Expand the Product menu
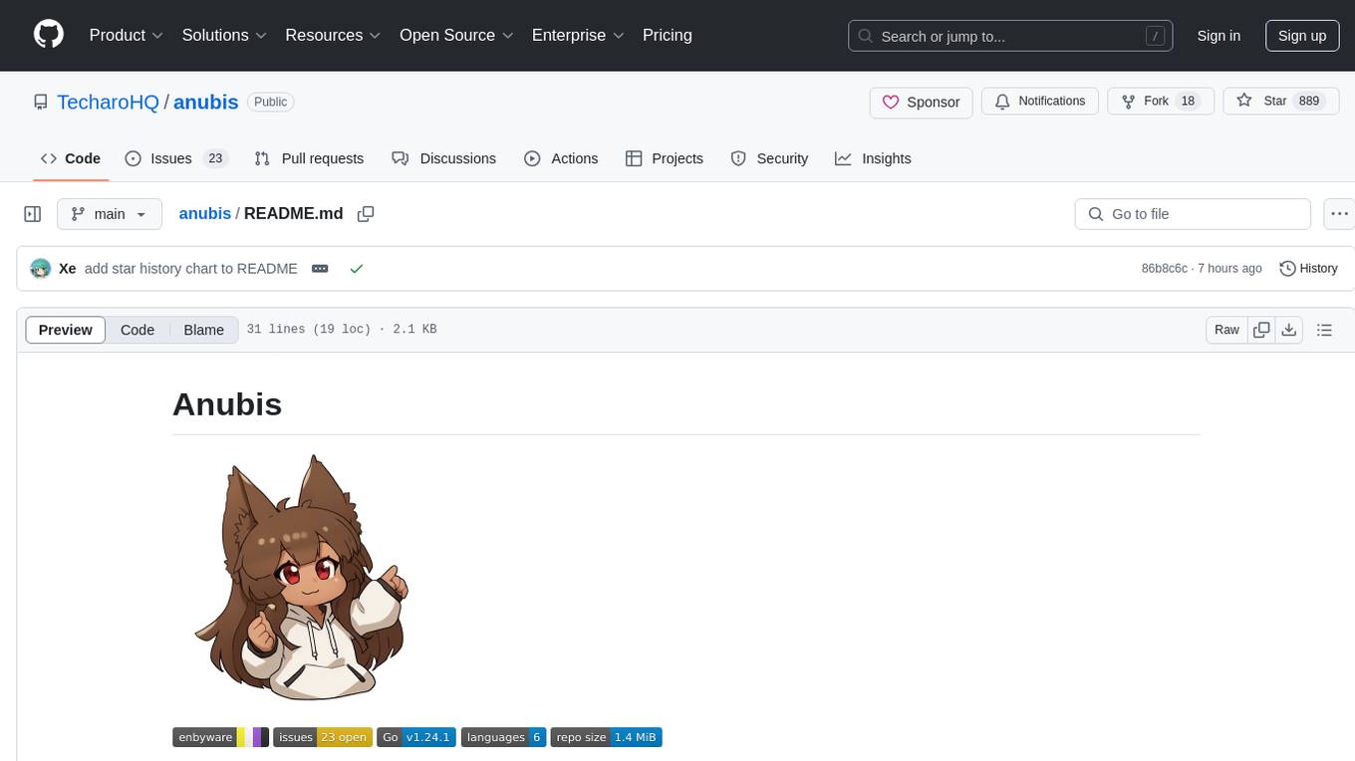This screenshot has width=1355, height=761. [127, 35]
